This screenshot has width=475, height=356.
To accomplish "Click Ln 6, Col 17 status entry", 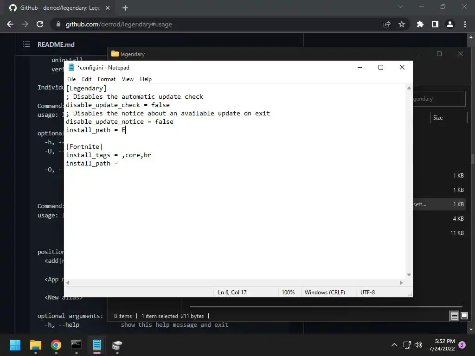I will [232, 292].
